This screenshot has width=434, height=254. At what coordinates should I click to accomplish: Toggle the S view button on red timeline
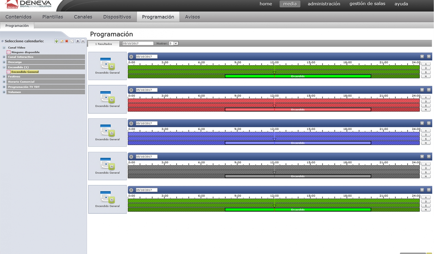tap(426, 106)
